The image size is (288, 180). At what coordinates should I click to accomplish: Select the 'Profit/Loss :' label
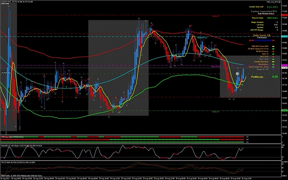(x=258, y=77)
